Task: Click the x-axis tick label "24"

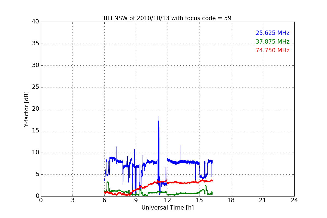Action: coord(294,200)
